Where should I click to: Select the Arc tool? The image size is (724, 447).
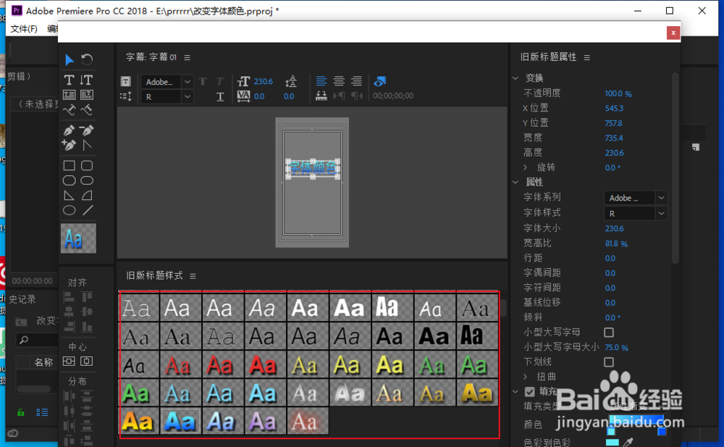click(x=87, y=196)
